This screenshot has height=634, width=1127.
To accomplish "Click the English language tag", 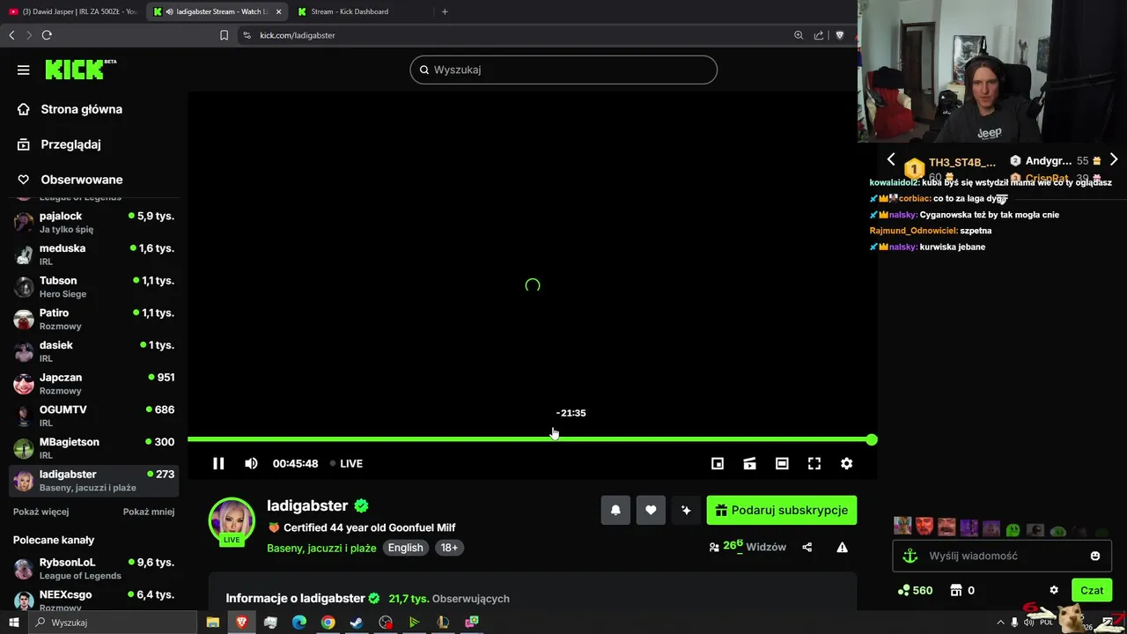I will click(406, 548).
